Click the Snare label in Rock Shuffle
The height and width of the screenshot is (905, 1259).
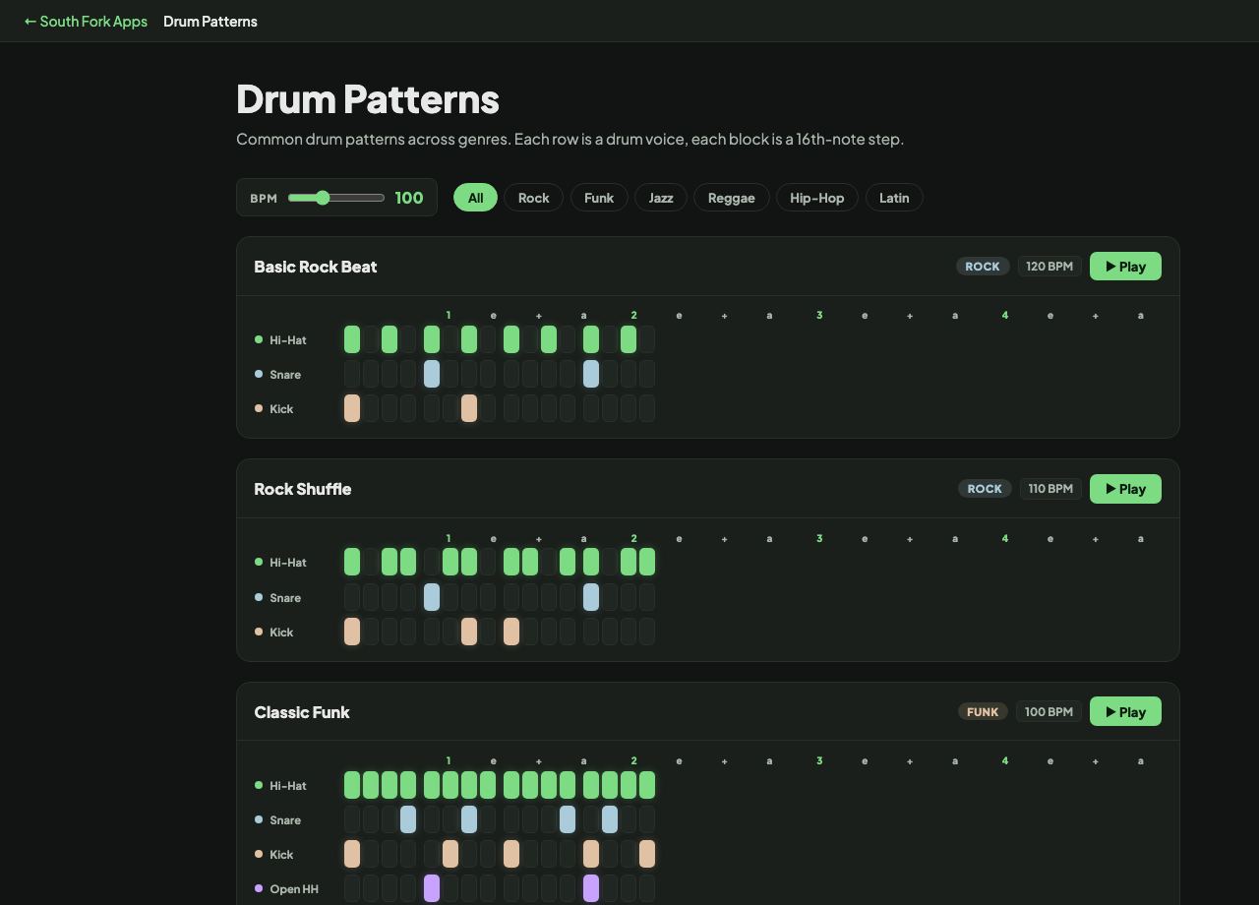[285, 598]
